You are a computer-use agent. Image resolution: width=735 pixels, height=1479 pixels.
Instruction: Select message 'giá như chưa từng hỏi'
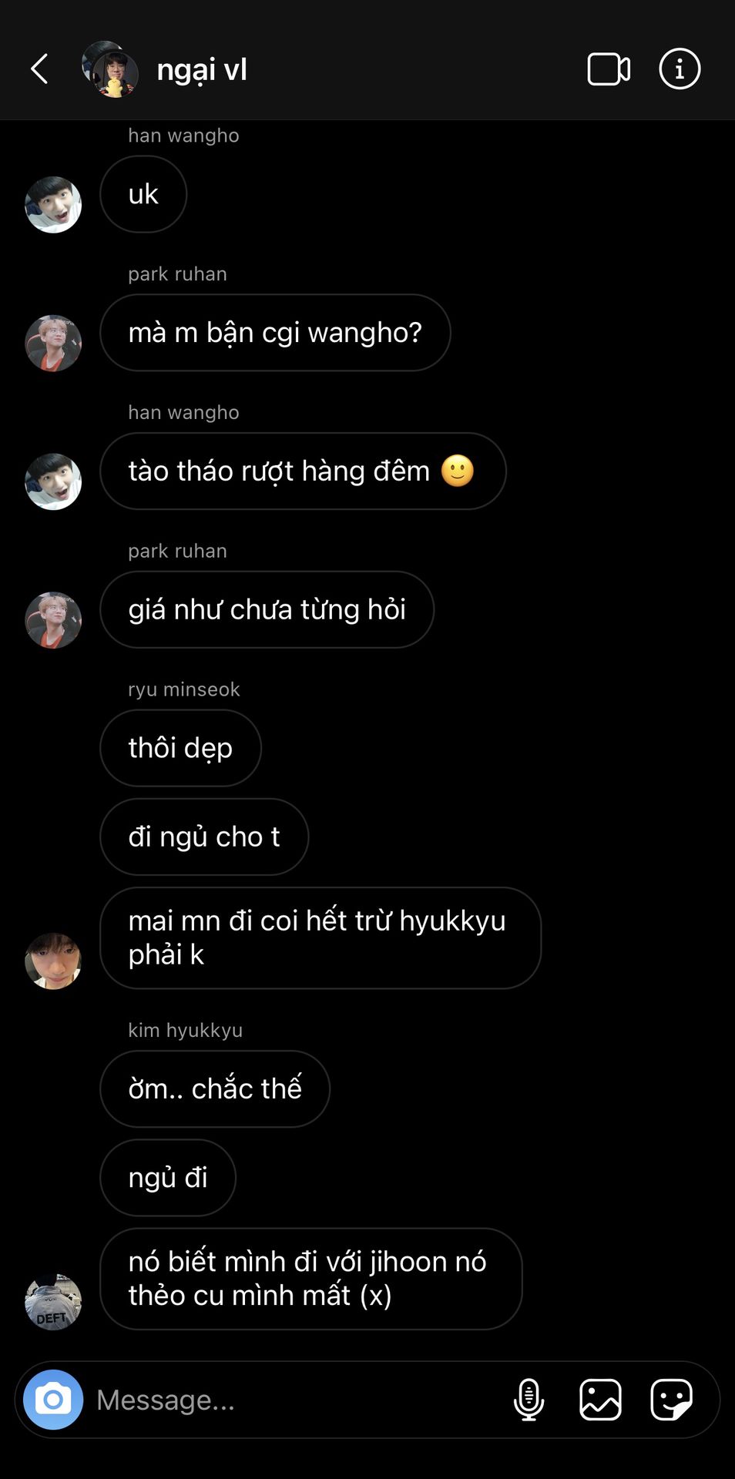pos(267,609)
